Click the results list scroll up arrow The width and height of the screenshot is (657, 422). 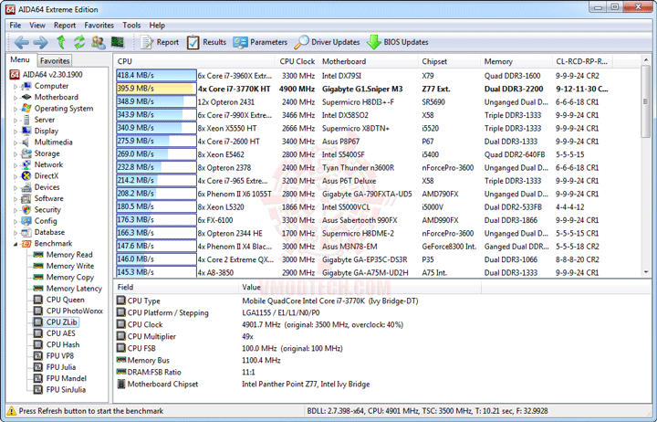pyautogui.click(x=646, y=60)
